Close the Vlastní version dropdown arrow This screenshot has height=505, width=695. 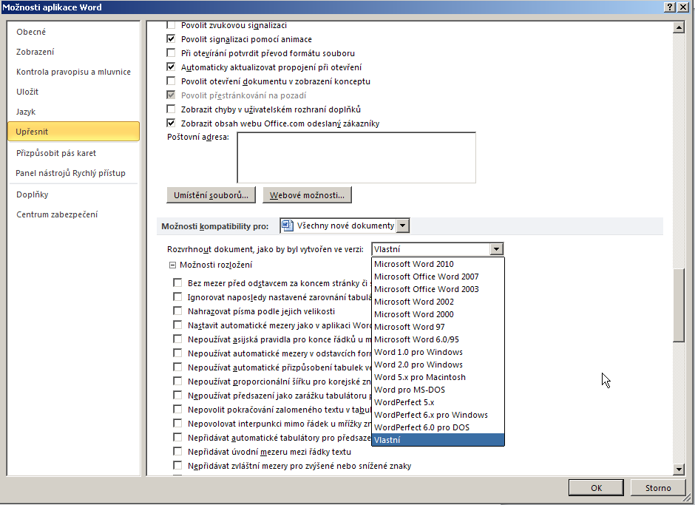pos(496,249)
